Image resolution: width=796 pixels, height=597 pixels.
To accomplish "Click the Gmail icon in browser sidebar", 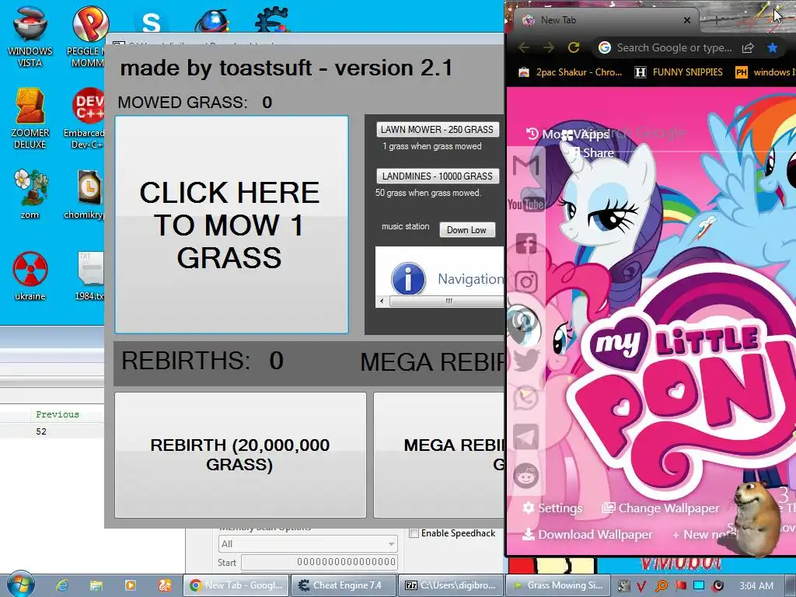I will coord(526,166).
